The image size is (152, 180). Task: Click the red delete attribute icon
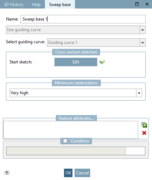tap(144, 133)
